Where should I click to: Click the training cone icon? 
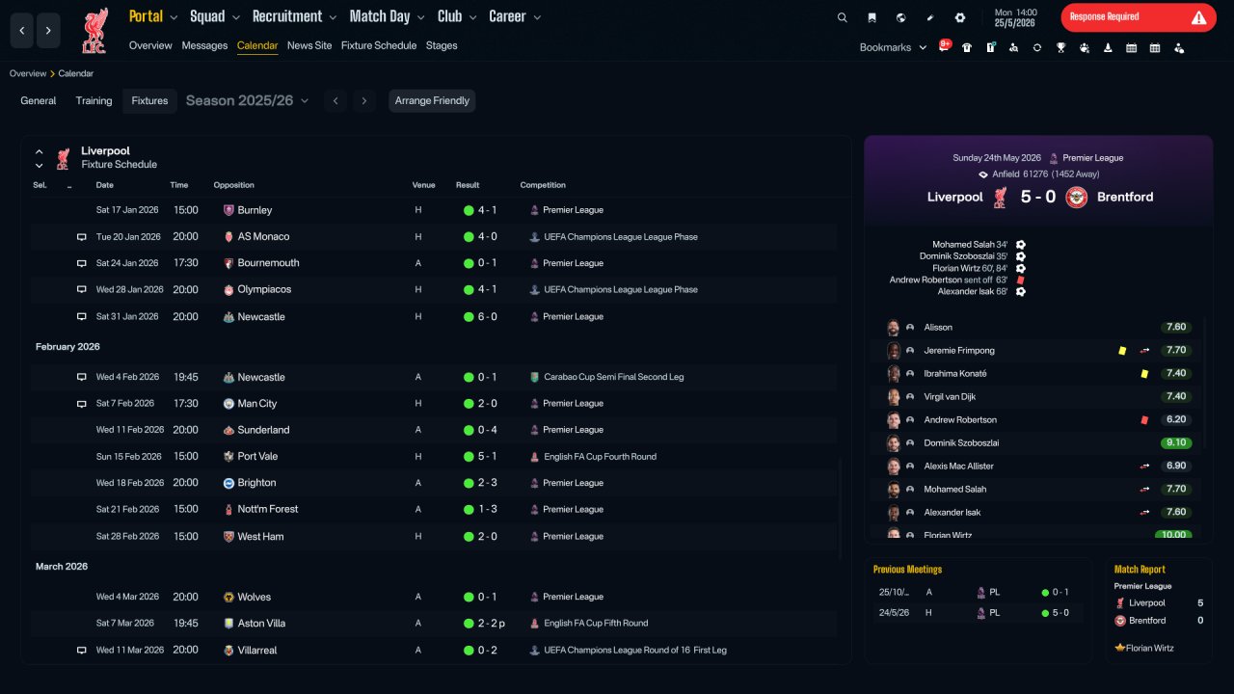1108,47
